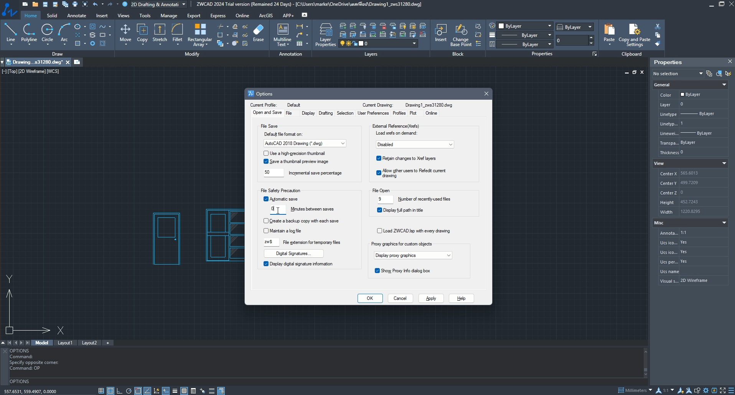Uncheck Save a thumbnail preview image
735x395 pixels.
[266, 161]
